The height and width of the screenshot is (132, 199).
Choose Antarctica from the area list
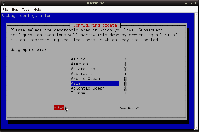pyautogui.click(x=83, y=69)
